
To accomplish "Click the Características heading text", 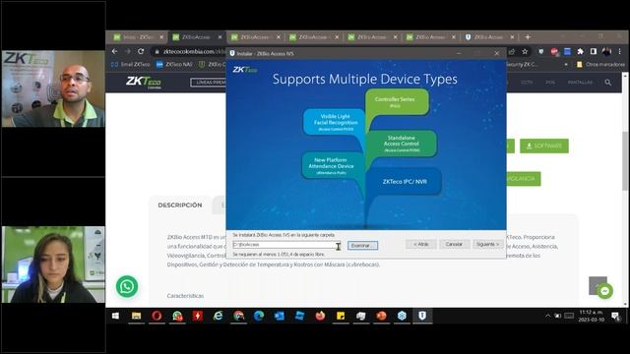I will pyautogui.click(x=185, y=296).
